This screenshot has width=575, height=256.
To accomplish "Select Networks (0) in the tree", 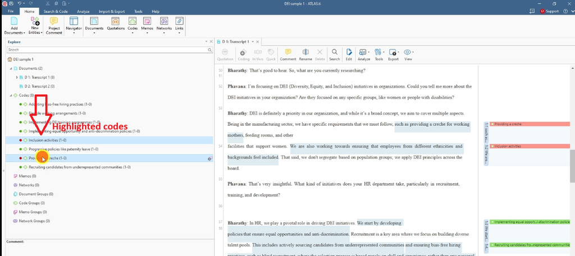I will coord(29,185).
